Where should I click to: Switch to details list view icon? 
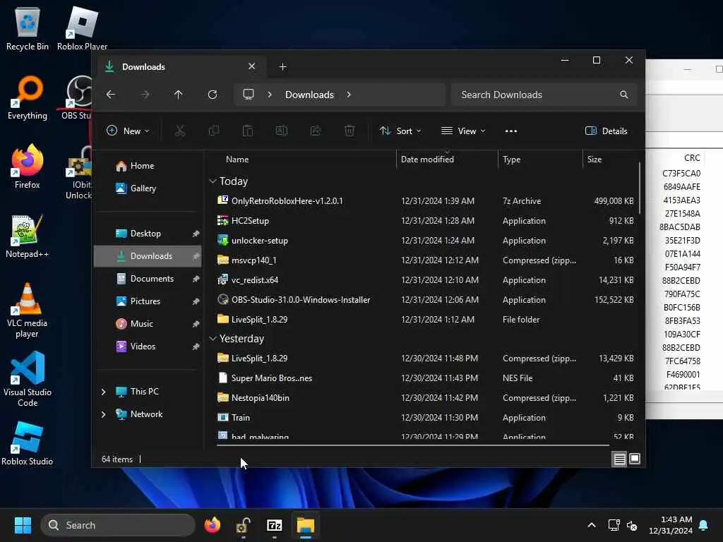(x=619, y=459)
